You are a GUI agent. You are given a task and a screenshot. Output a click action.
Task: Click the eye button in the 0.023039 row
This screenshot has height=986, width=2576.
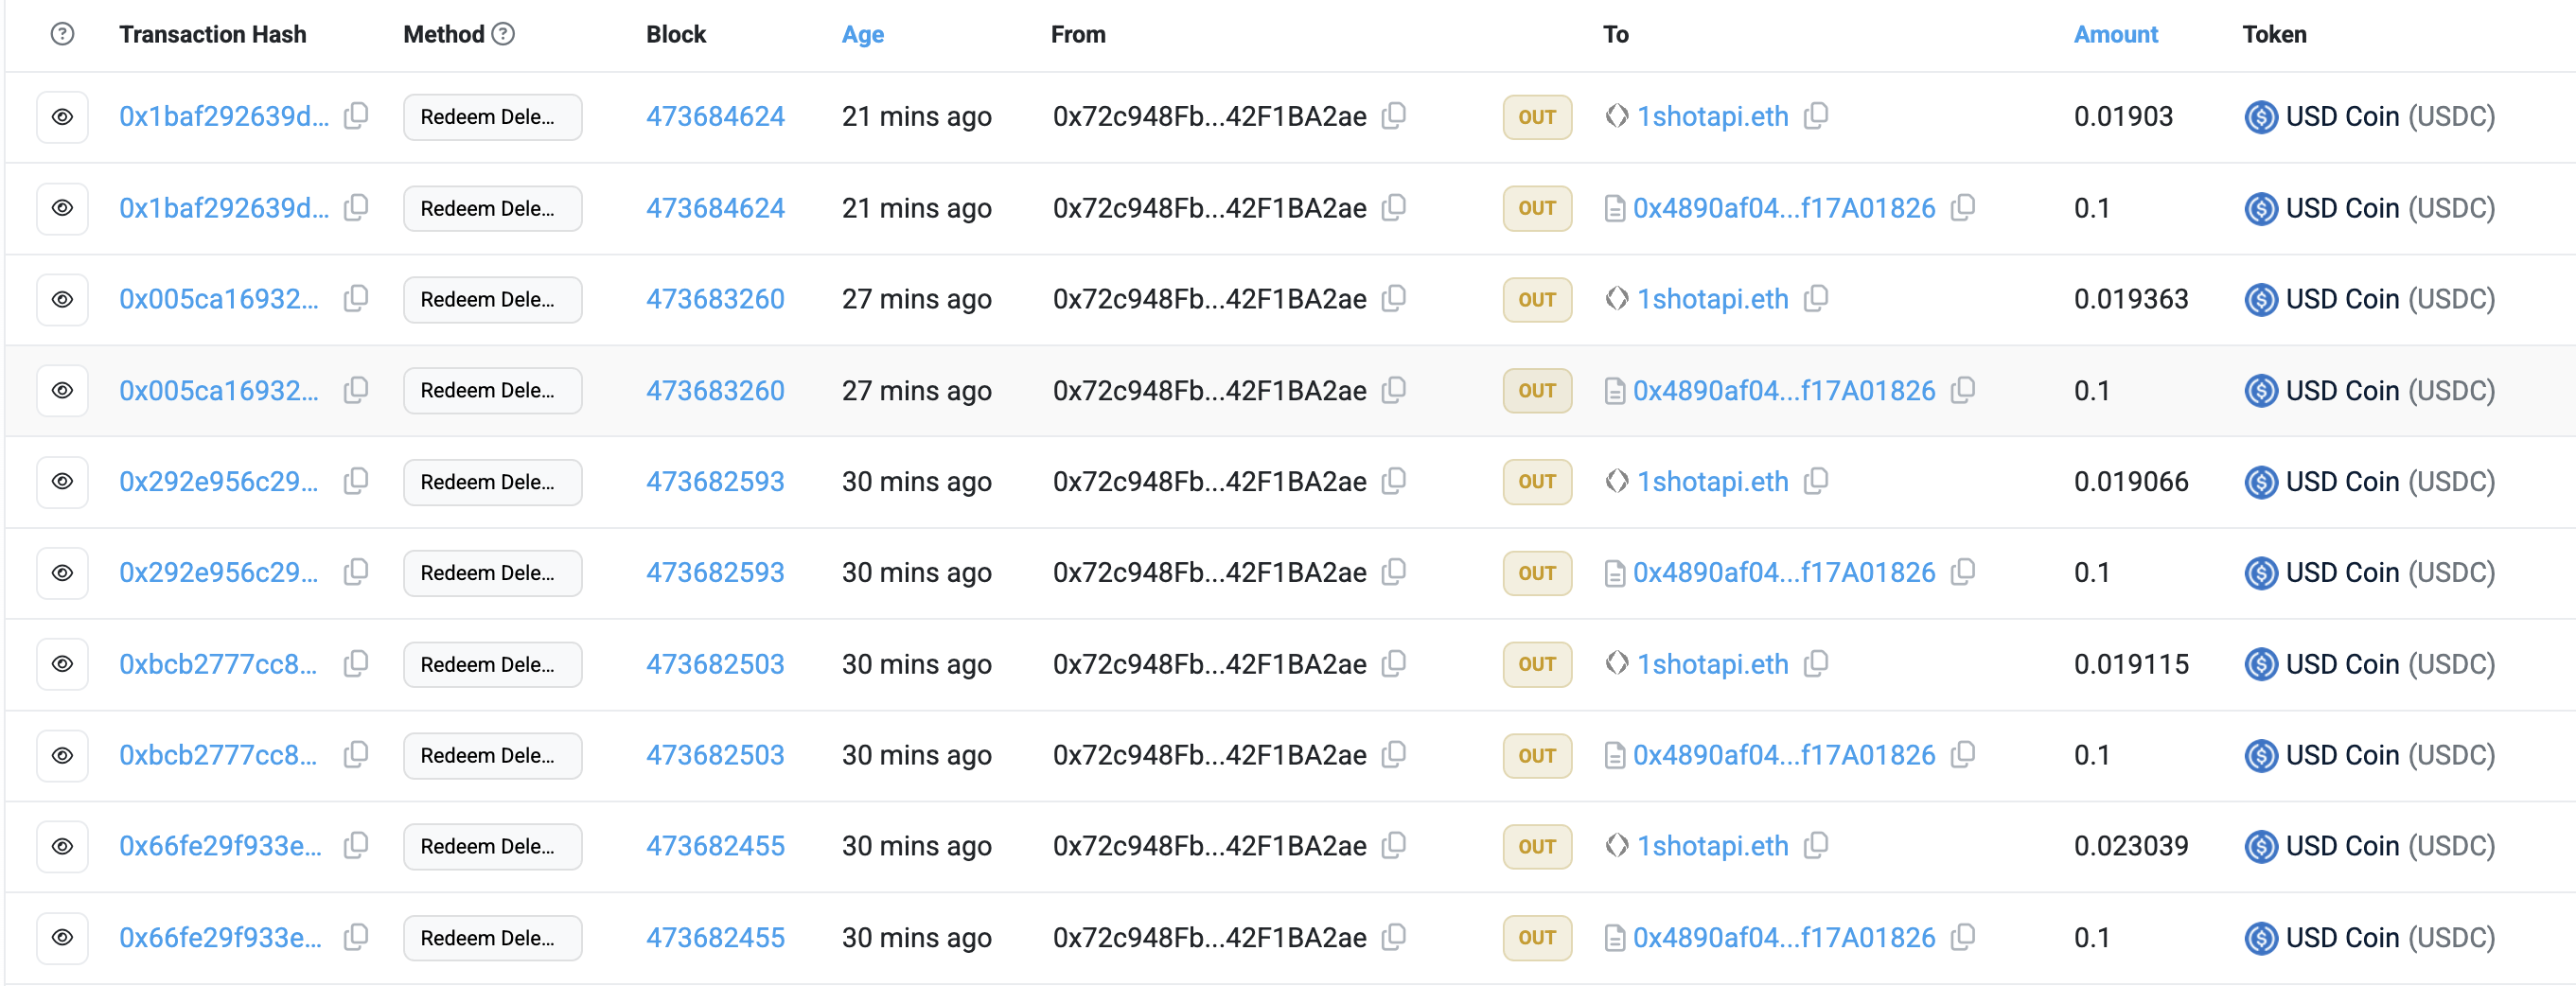[62, 846]
